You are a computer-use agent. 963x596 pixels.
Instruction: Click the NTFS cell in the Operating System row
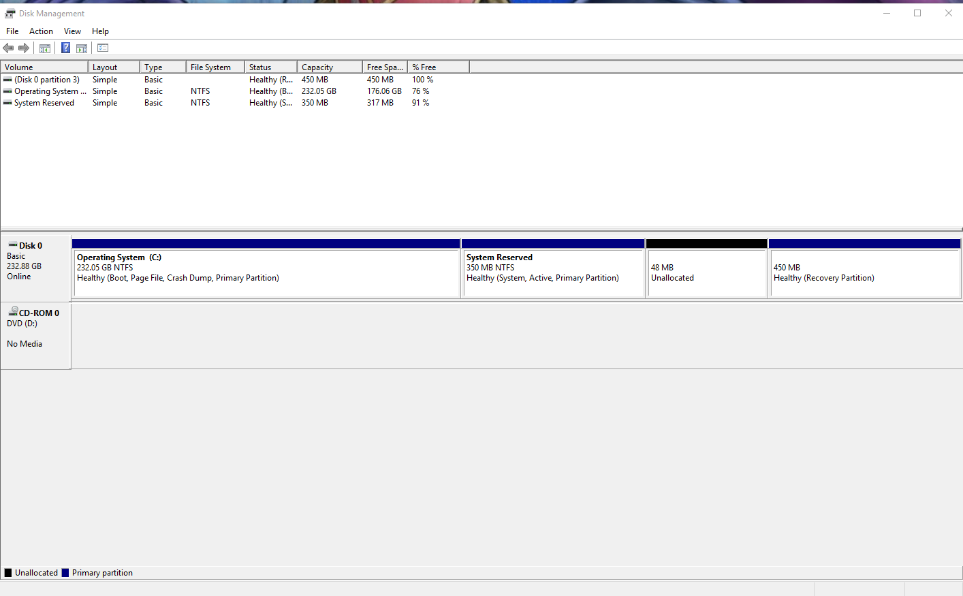[200, 91]
